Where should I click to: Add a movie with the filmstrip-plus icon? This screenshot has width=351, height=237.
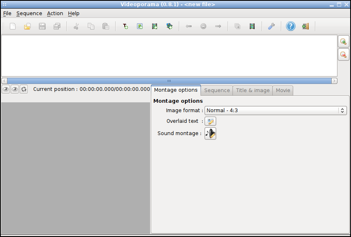click(x=155, y=26)
